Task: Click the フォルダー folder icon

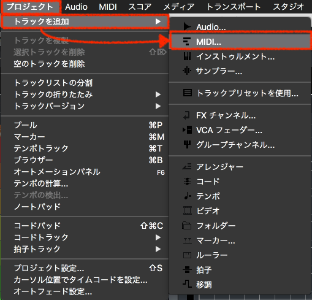Action: (x=186, y=226)
